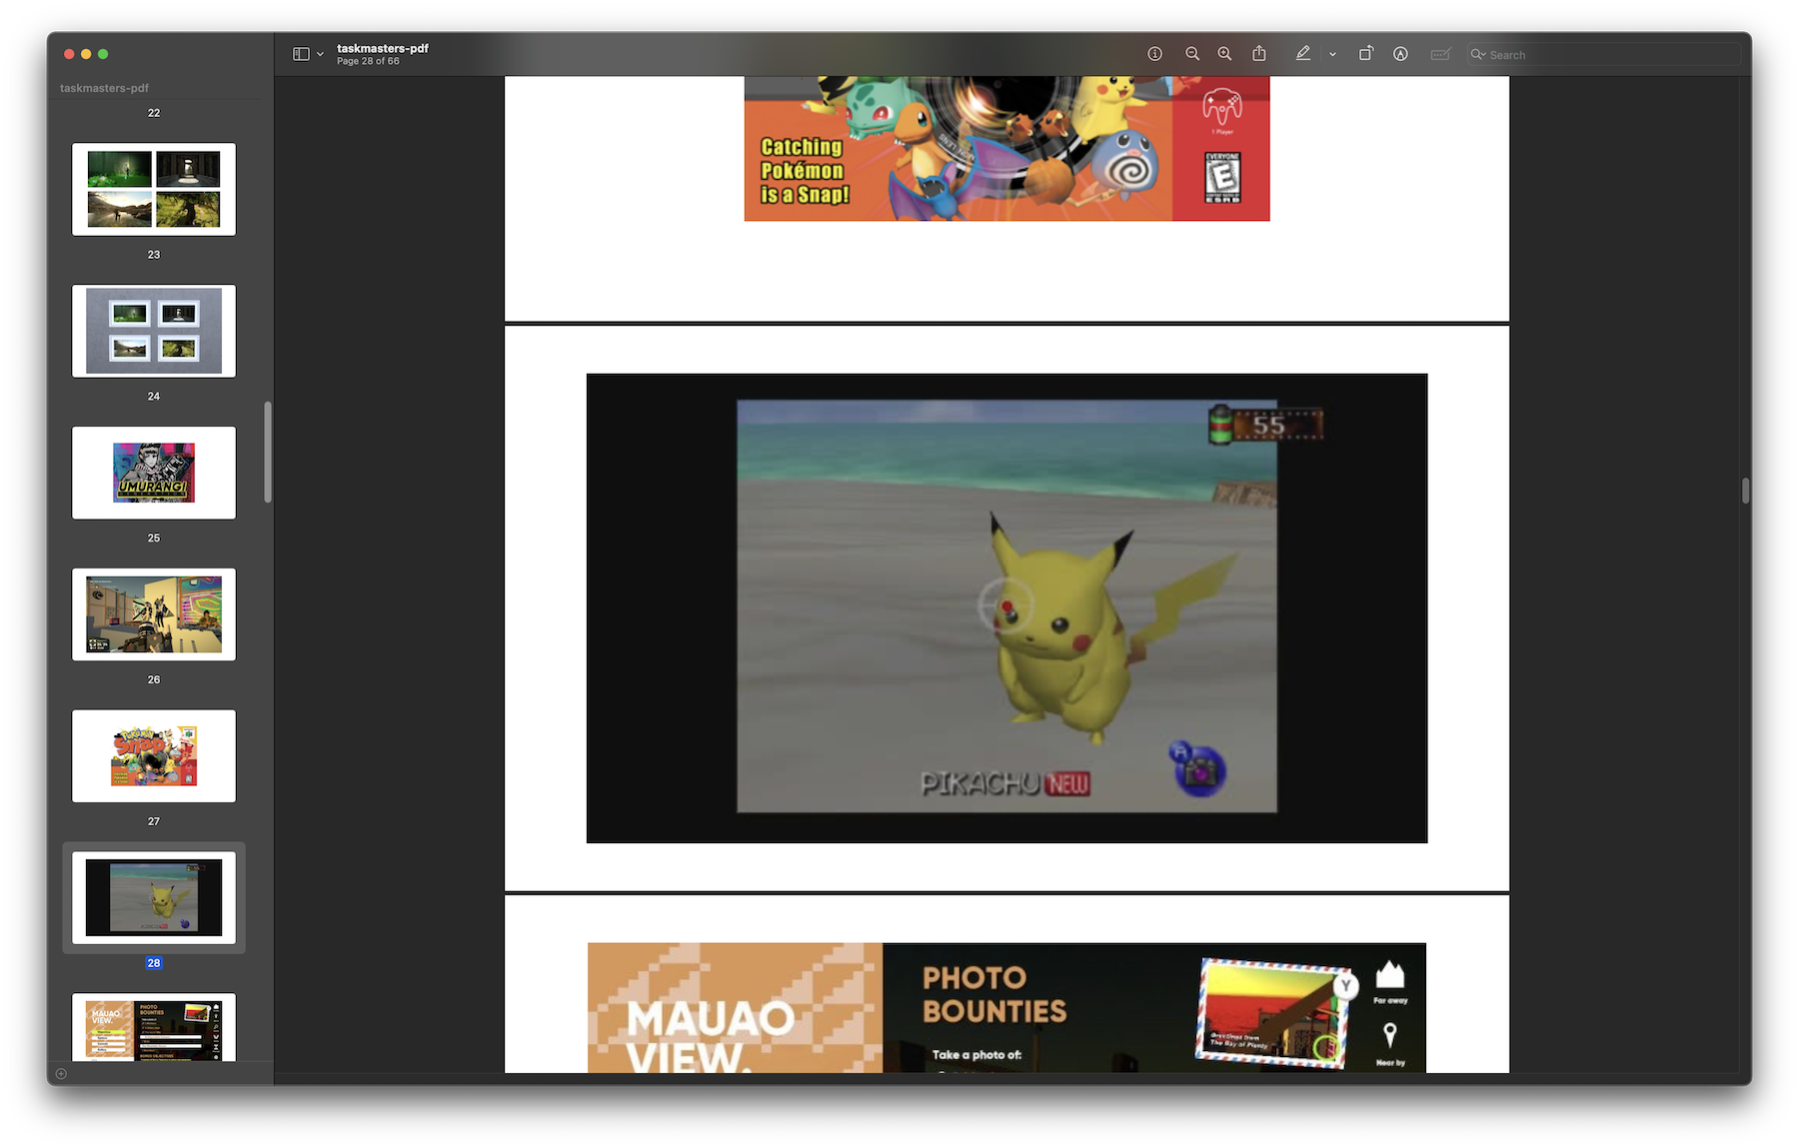Viewport: 1799px width, 1148px height.
Task: Select page 23 thumbnail in sidebar
Action: [154, 189]
